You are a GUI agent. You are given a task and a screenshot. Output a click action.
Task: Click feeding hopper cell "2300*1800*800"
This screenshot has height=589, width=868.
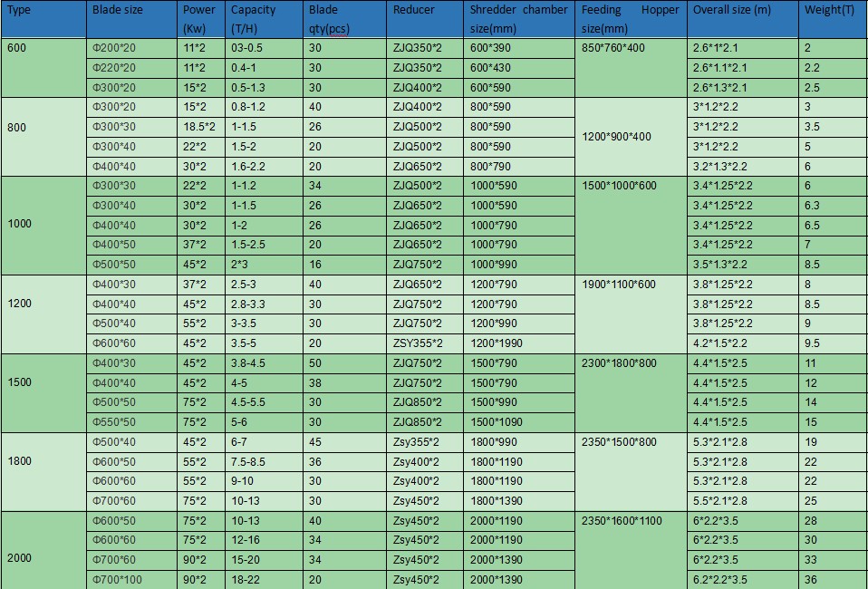[x=631, y=393]
